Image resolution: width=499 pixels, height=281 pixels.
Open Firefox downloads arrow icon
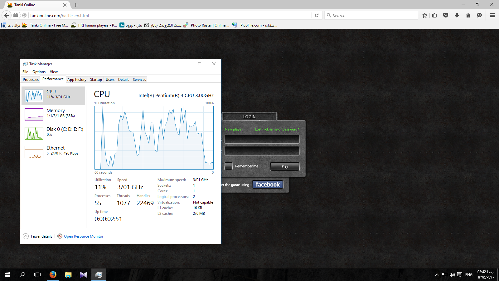click(x=457, y=15)
